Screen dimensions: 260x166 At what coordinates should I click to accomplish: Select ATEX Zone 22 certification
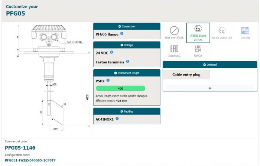[x=222, y=33]
